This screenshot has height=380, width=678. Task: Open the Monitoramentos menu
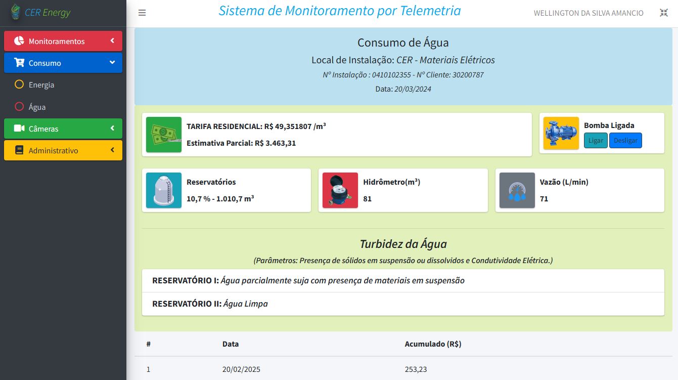(63, 41)
